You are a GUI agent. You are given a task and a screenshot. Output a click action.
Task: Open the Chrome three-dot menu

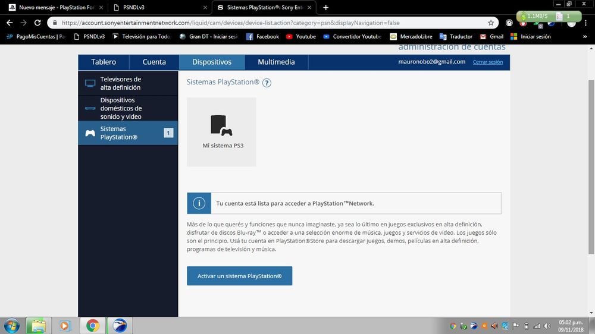[586, 23]
